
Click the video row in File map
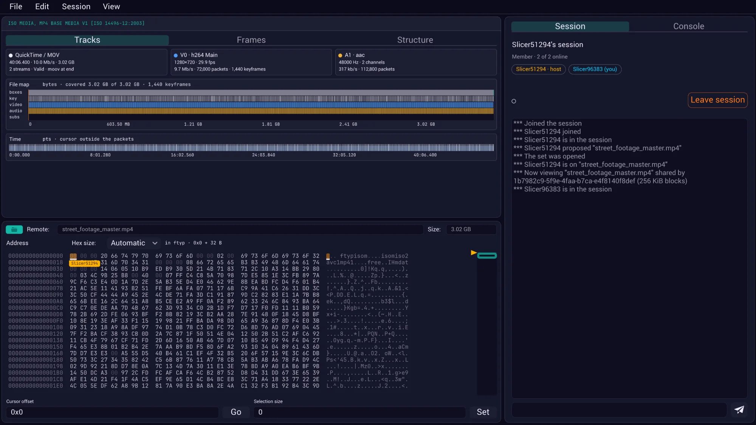tap(261, 105)
